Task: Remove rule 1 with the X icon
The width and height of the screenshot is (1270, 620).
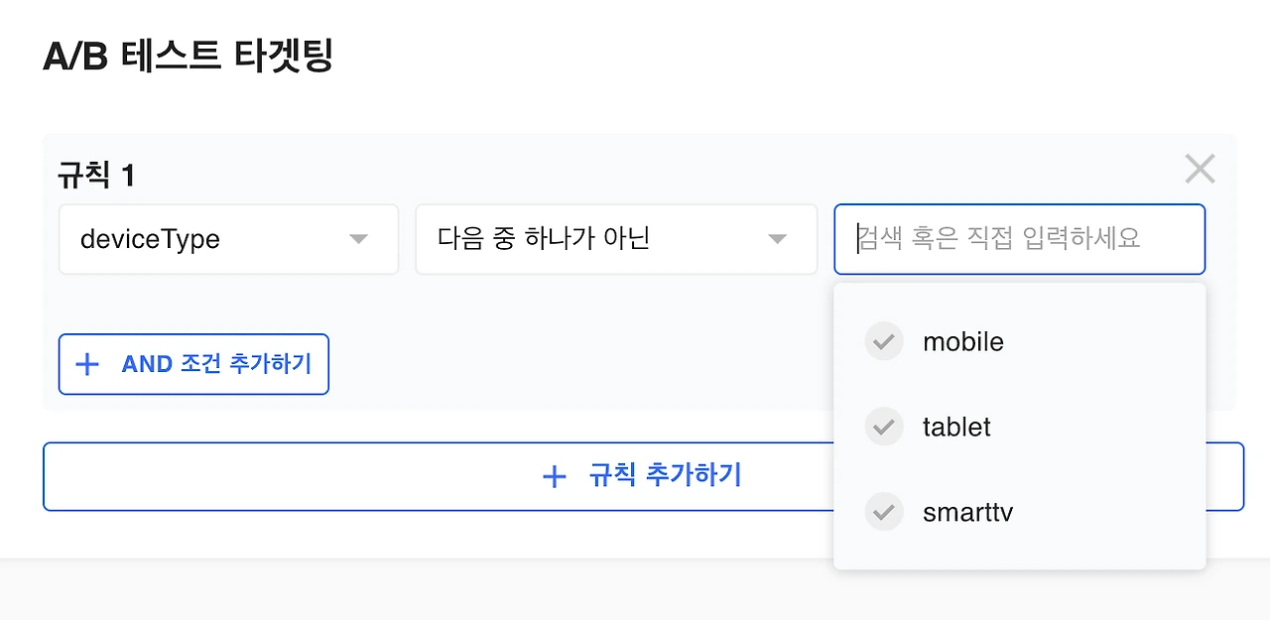Action: pos(1200,170)
